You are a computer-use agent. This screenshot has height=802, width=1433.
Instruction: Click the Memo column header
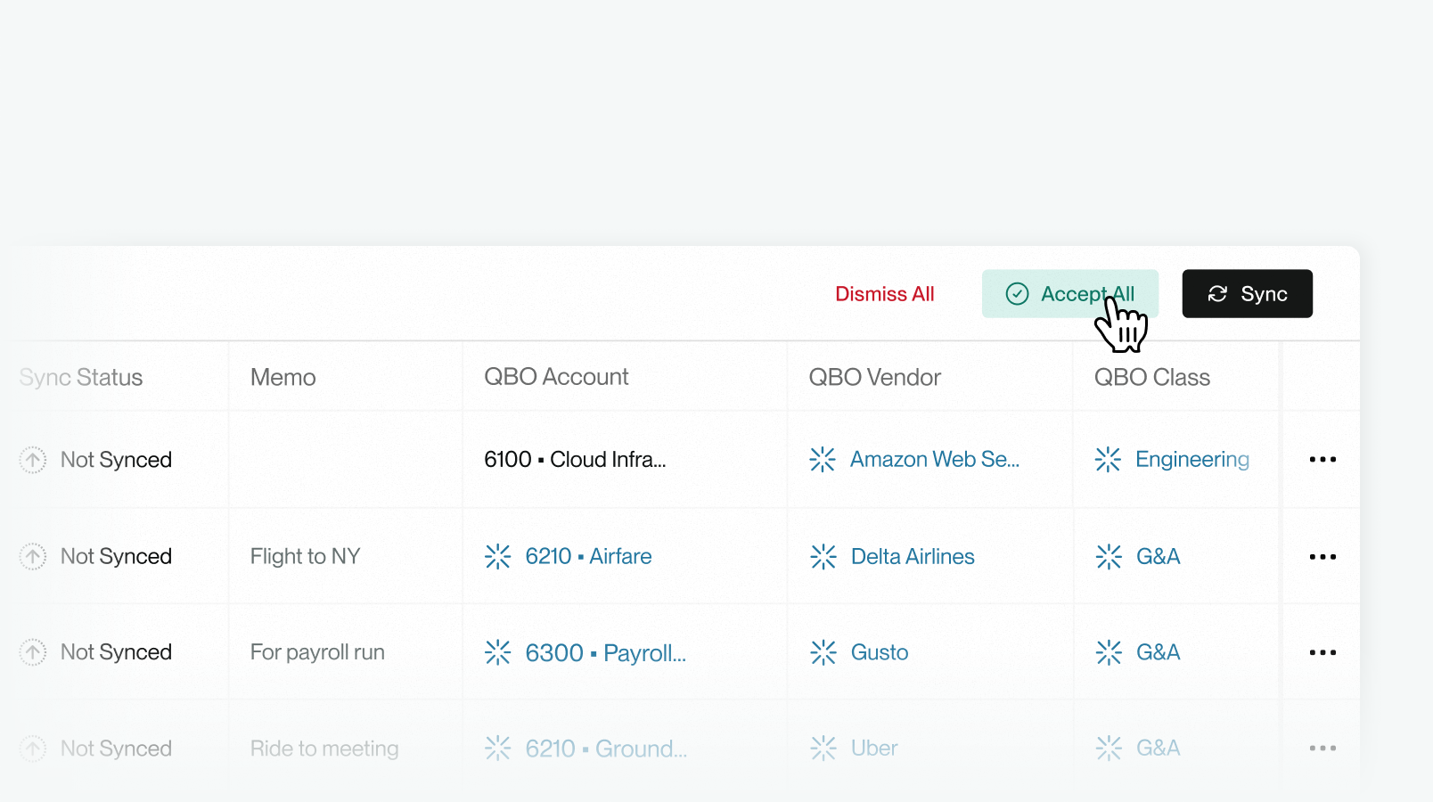click(283, 377)
